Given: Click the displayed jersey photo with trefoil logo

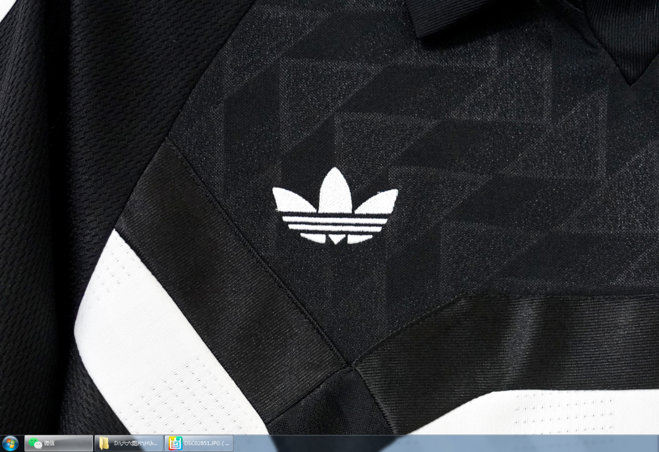Looking at the screenshot, I should [x=329, y=217].
